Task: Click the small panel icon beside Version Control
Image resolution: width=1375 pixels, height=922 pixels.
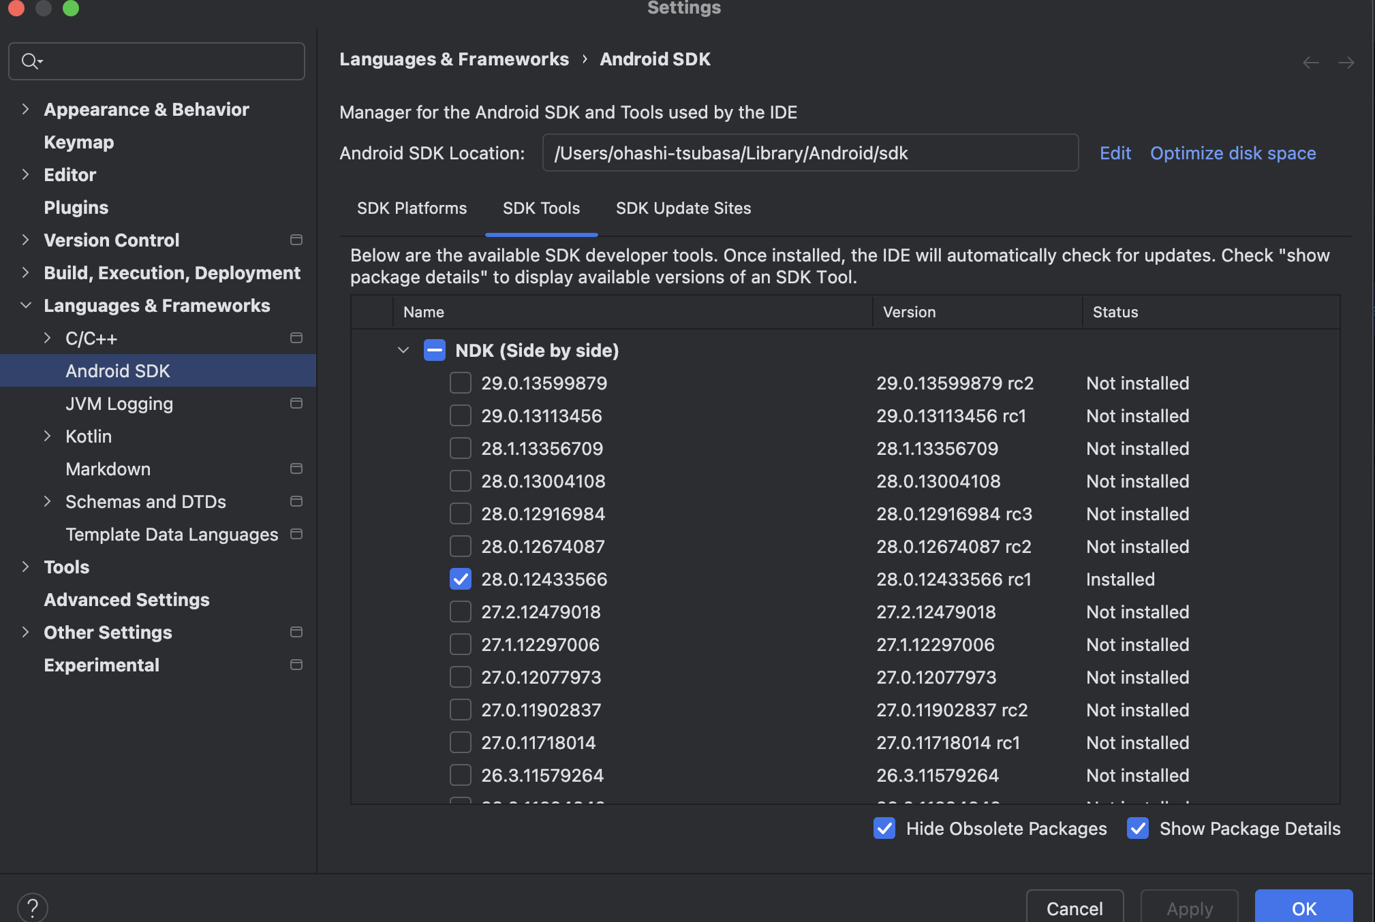Action: [296, 240]
